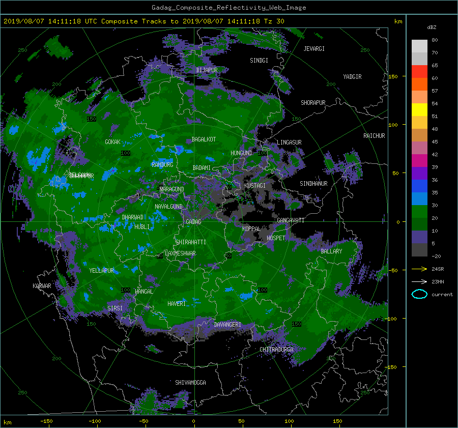Click the HANGAL label
Viewport: 458px width, 428px height.
tap(144, 292)
